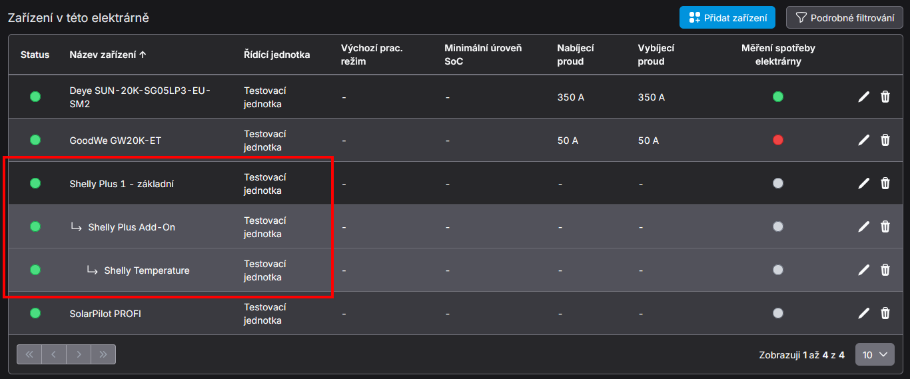Delete the GoodWe GW20K-ET device
Image resolution: width=910 pixels, height=379 pixels.
tap(885, 141)
